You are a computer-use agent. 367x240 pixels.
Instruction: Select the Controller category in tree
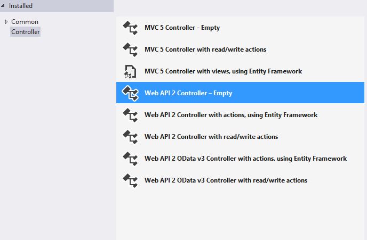click(26, 32)
